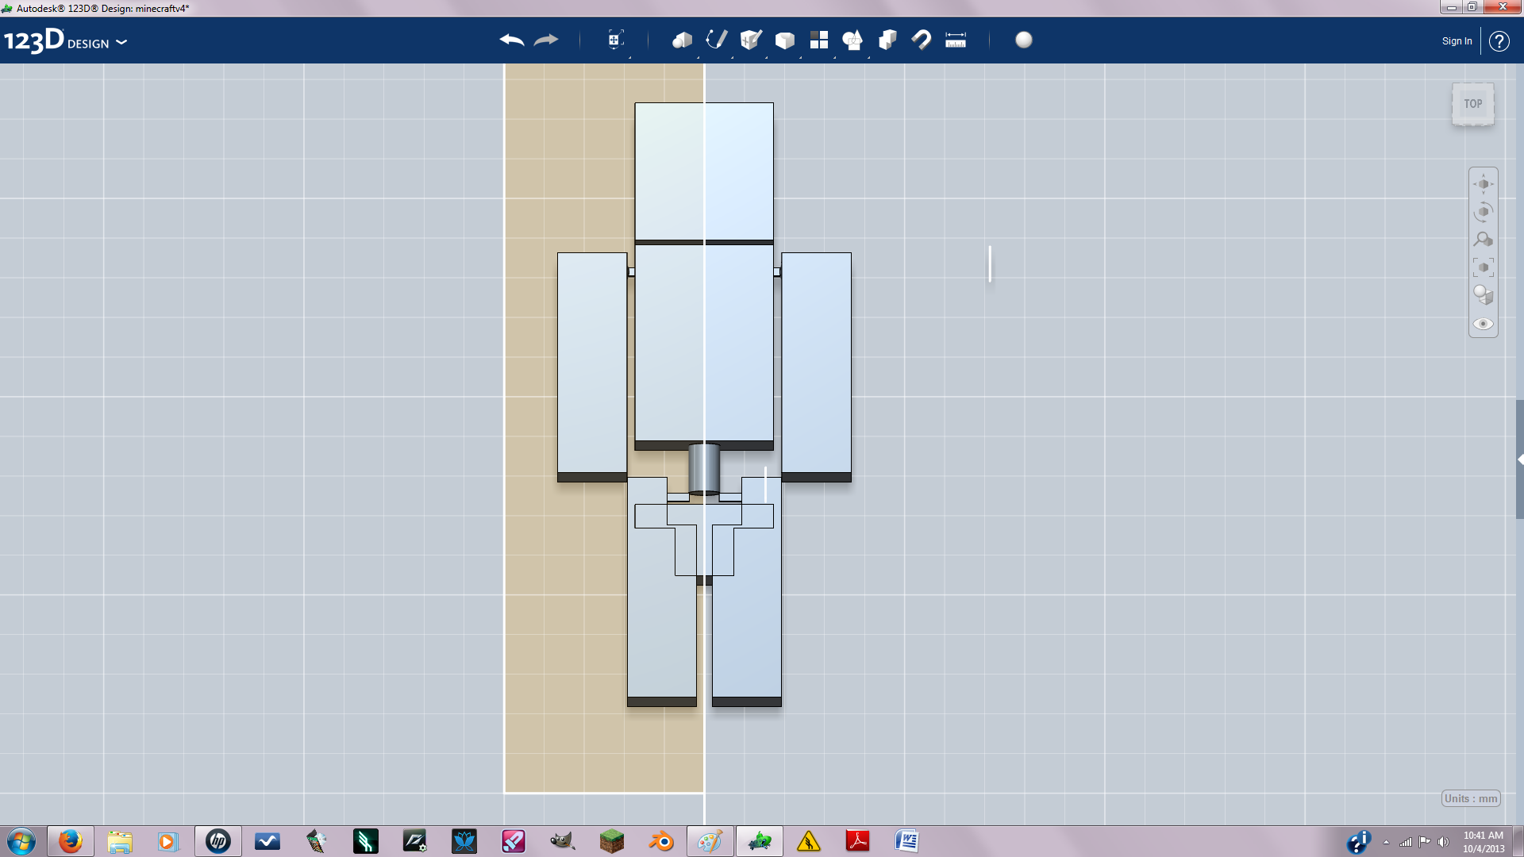Undo the last action
Image resolution: width=1524 pixels, height=857 pixels.
512,40
